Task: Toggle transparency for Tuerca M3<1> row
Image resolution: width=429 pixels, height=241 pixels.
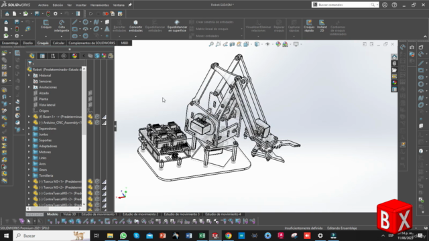Action: coord(104,181)
